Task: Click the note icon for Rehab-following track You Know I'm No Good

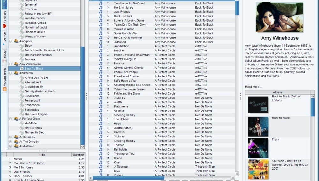Action: pyautogui.click(x=101, y=3)
